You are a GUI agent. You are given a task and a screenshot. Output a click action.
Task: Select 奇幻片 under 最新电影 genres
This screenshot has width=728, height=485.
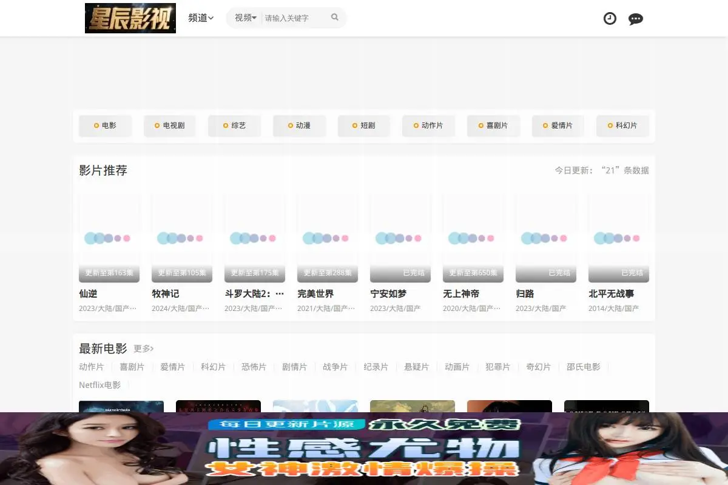point(538,367)
